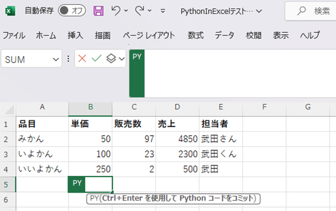Viewport: 336px width, 211px height.
Task: Open the ファイル (File) menu
Action: [x=14, y=36]
